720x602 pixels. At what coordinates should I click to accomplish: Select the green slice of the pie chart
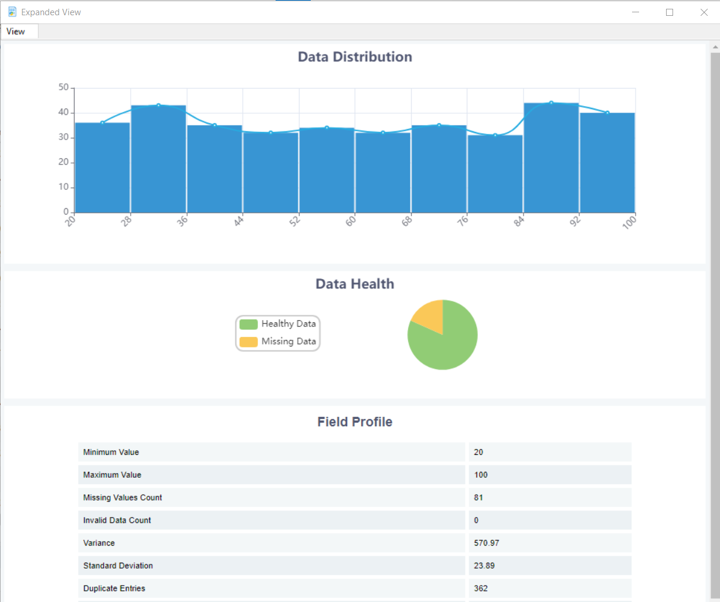pos(446,346)
